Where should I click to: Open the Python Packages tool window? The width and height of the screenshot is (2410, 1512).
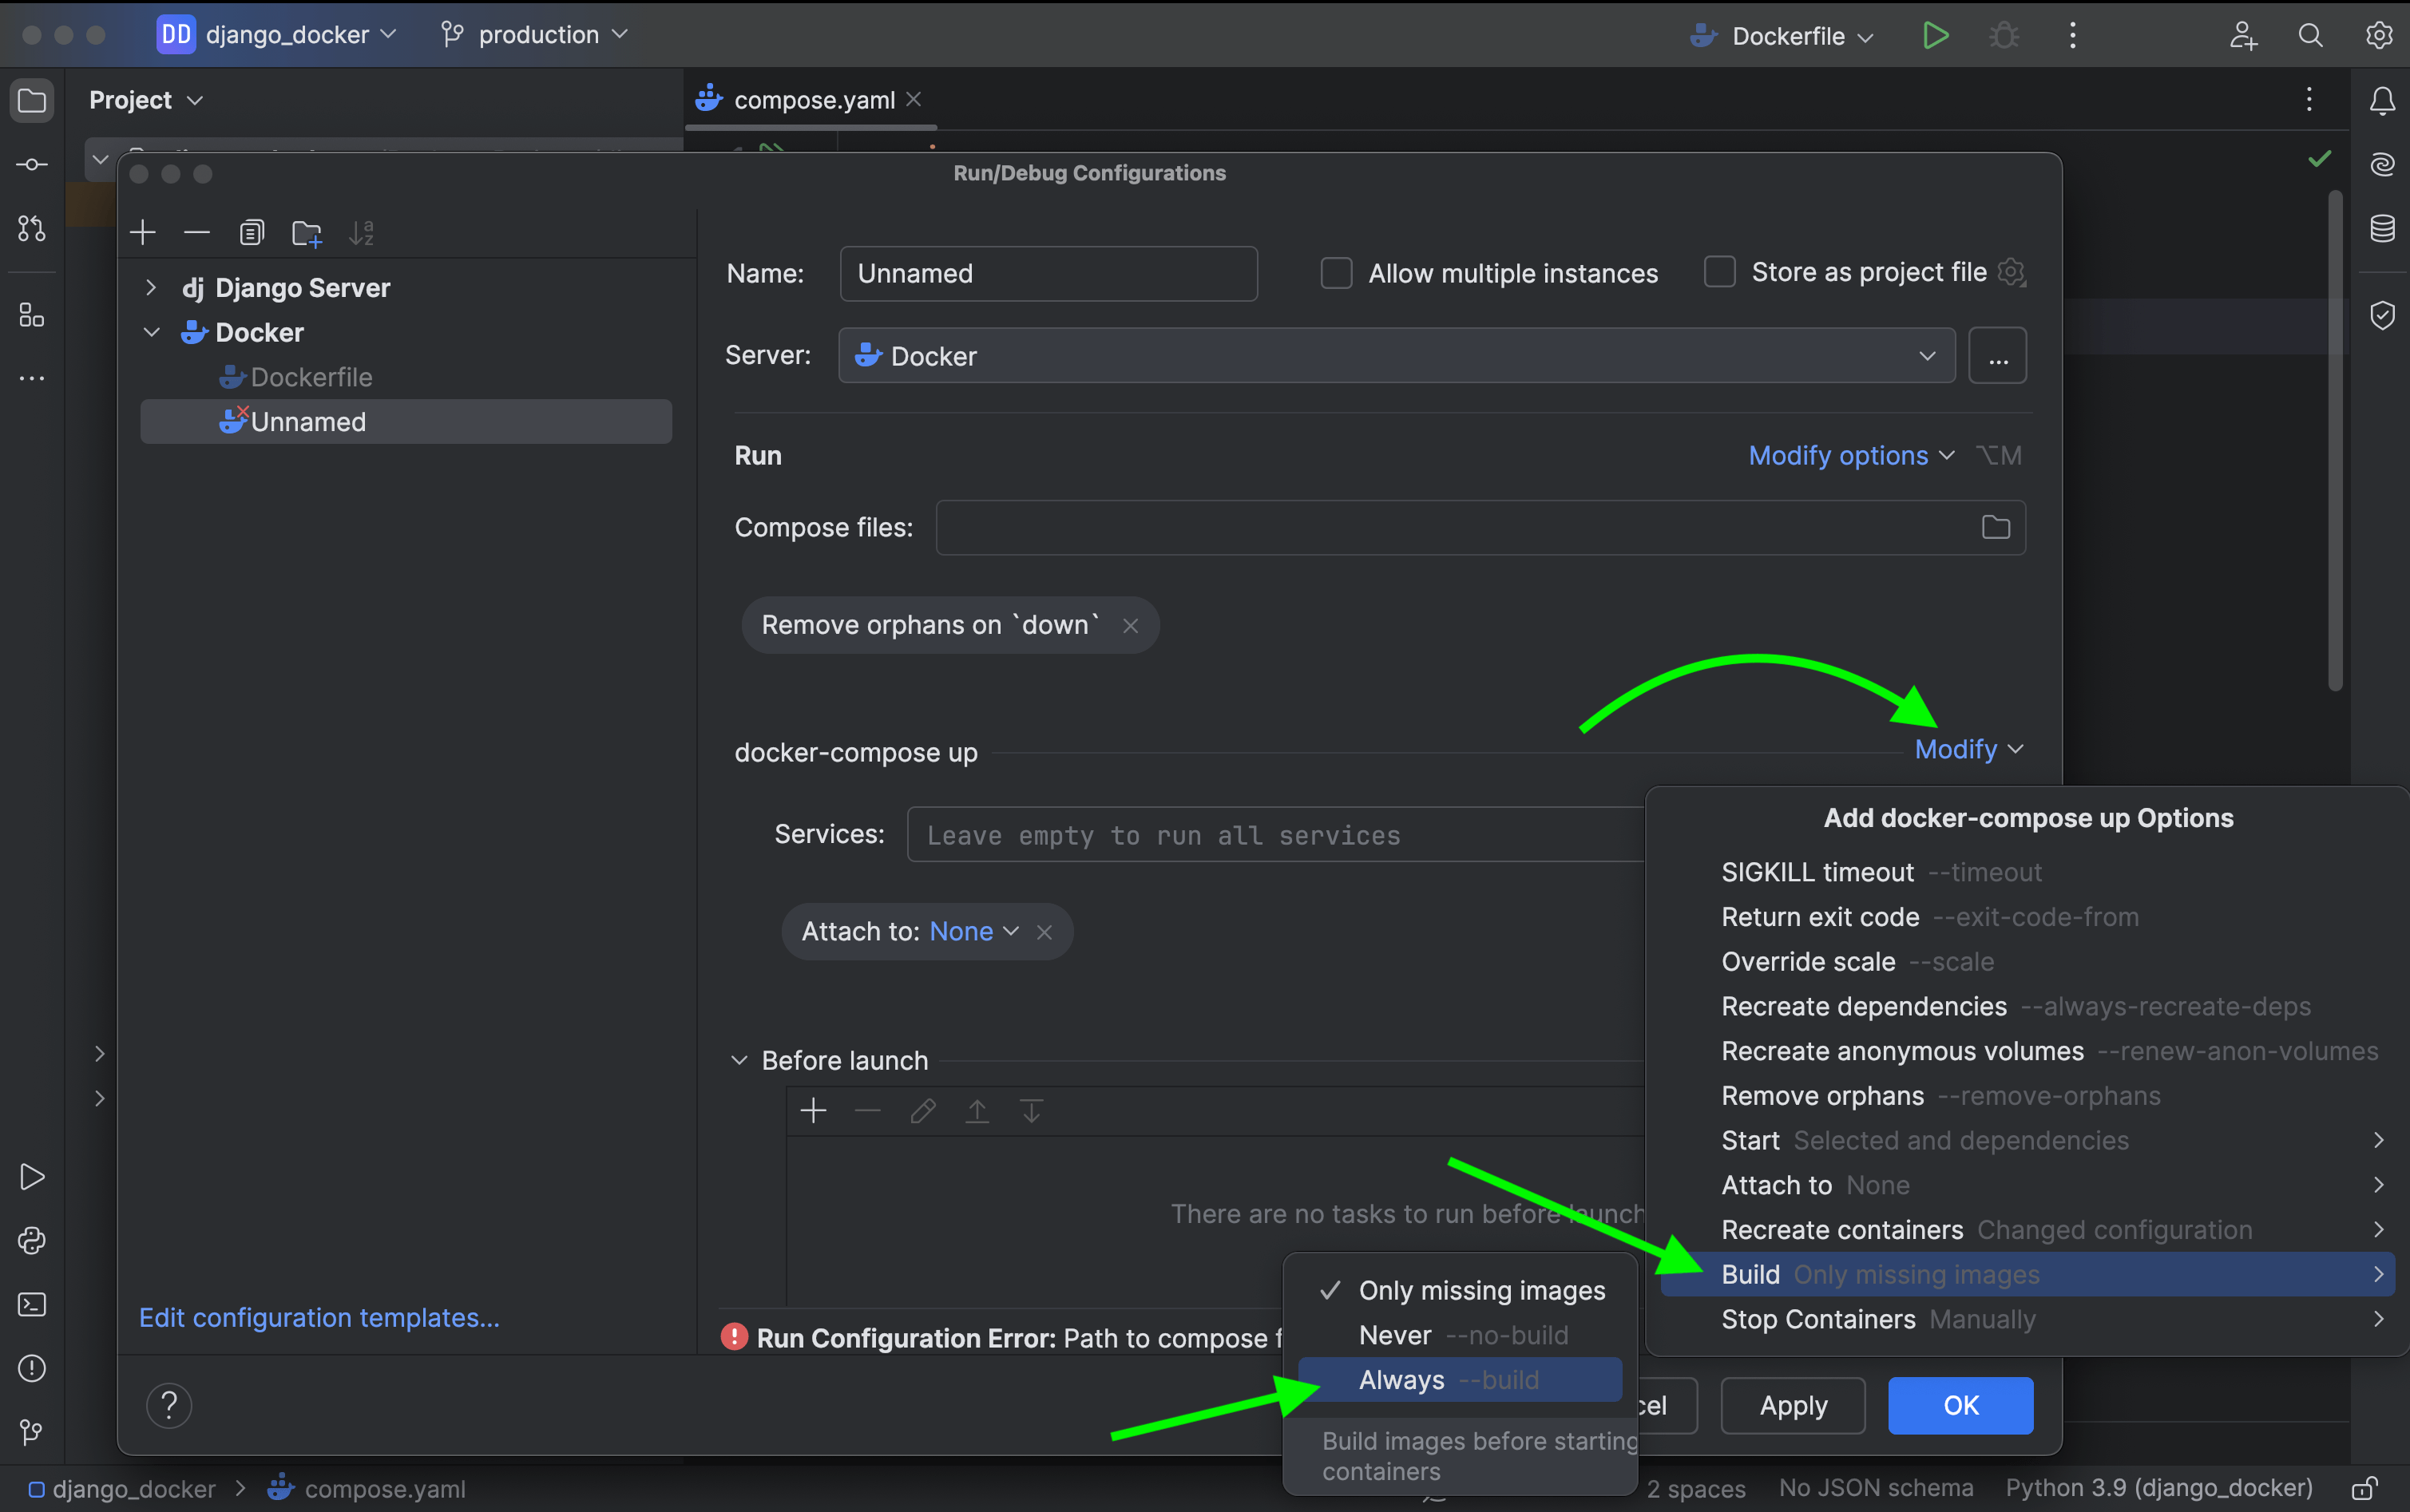[x=31, y=1240]
